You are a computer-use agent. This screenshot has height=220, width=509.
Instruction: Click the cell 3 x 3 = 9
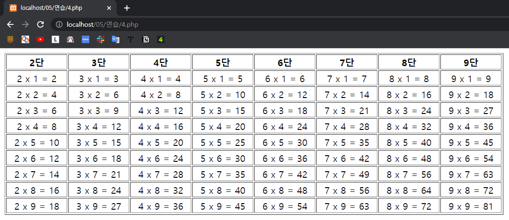(99, 111)
